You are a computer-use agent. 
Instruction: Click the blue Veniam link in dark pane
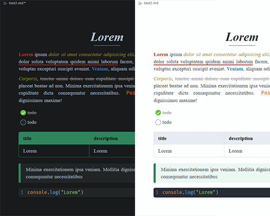(100, 69)
